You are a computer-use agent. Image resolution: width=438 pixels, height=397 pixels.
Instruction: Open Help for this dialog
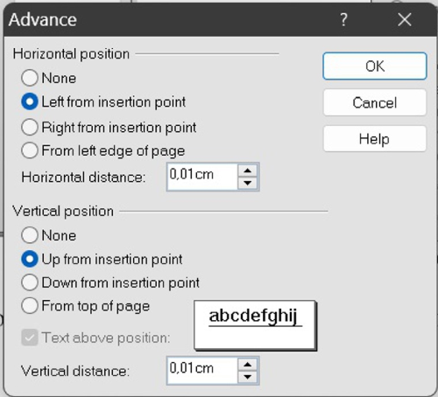pyautogui.click(x=375, y=139)
